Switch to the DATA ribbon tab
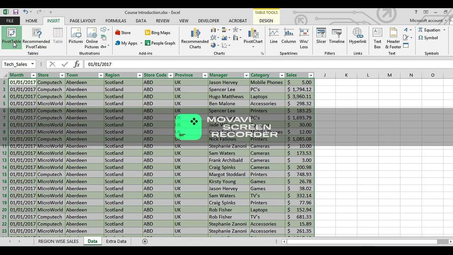This screenshot has width=453, height=255. 141,21
